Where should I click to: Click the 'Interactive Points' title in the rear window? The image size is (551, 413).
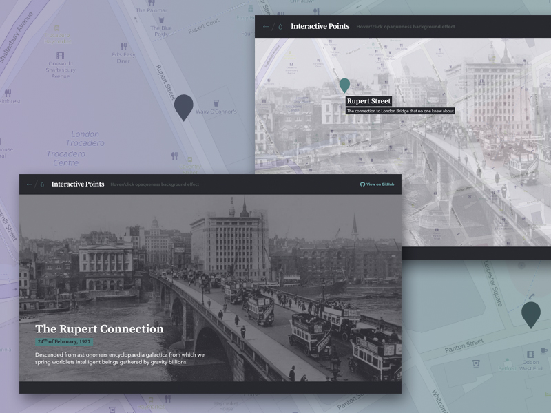coord(320,26)
